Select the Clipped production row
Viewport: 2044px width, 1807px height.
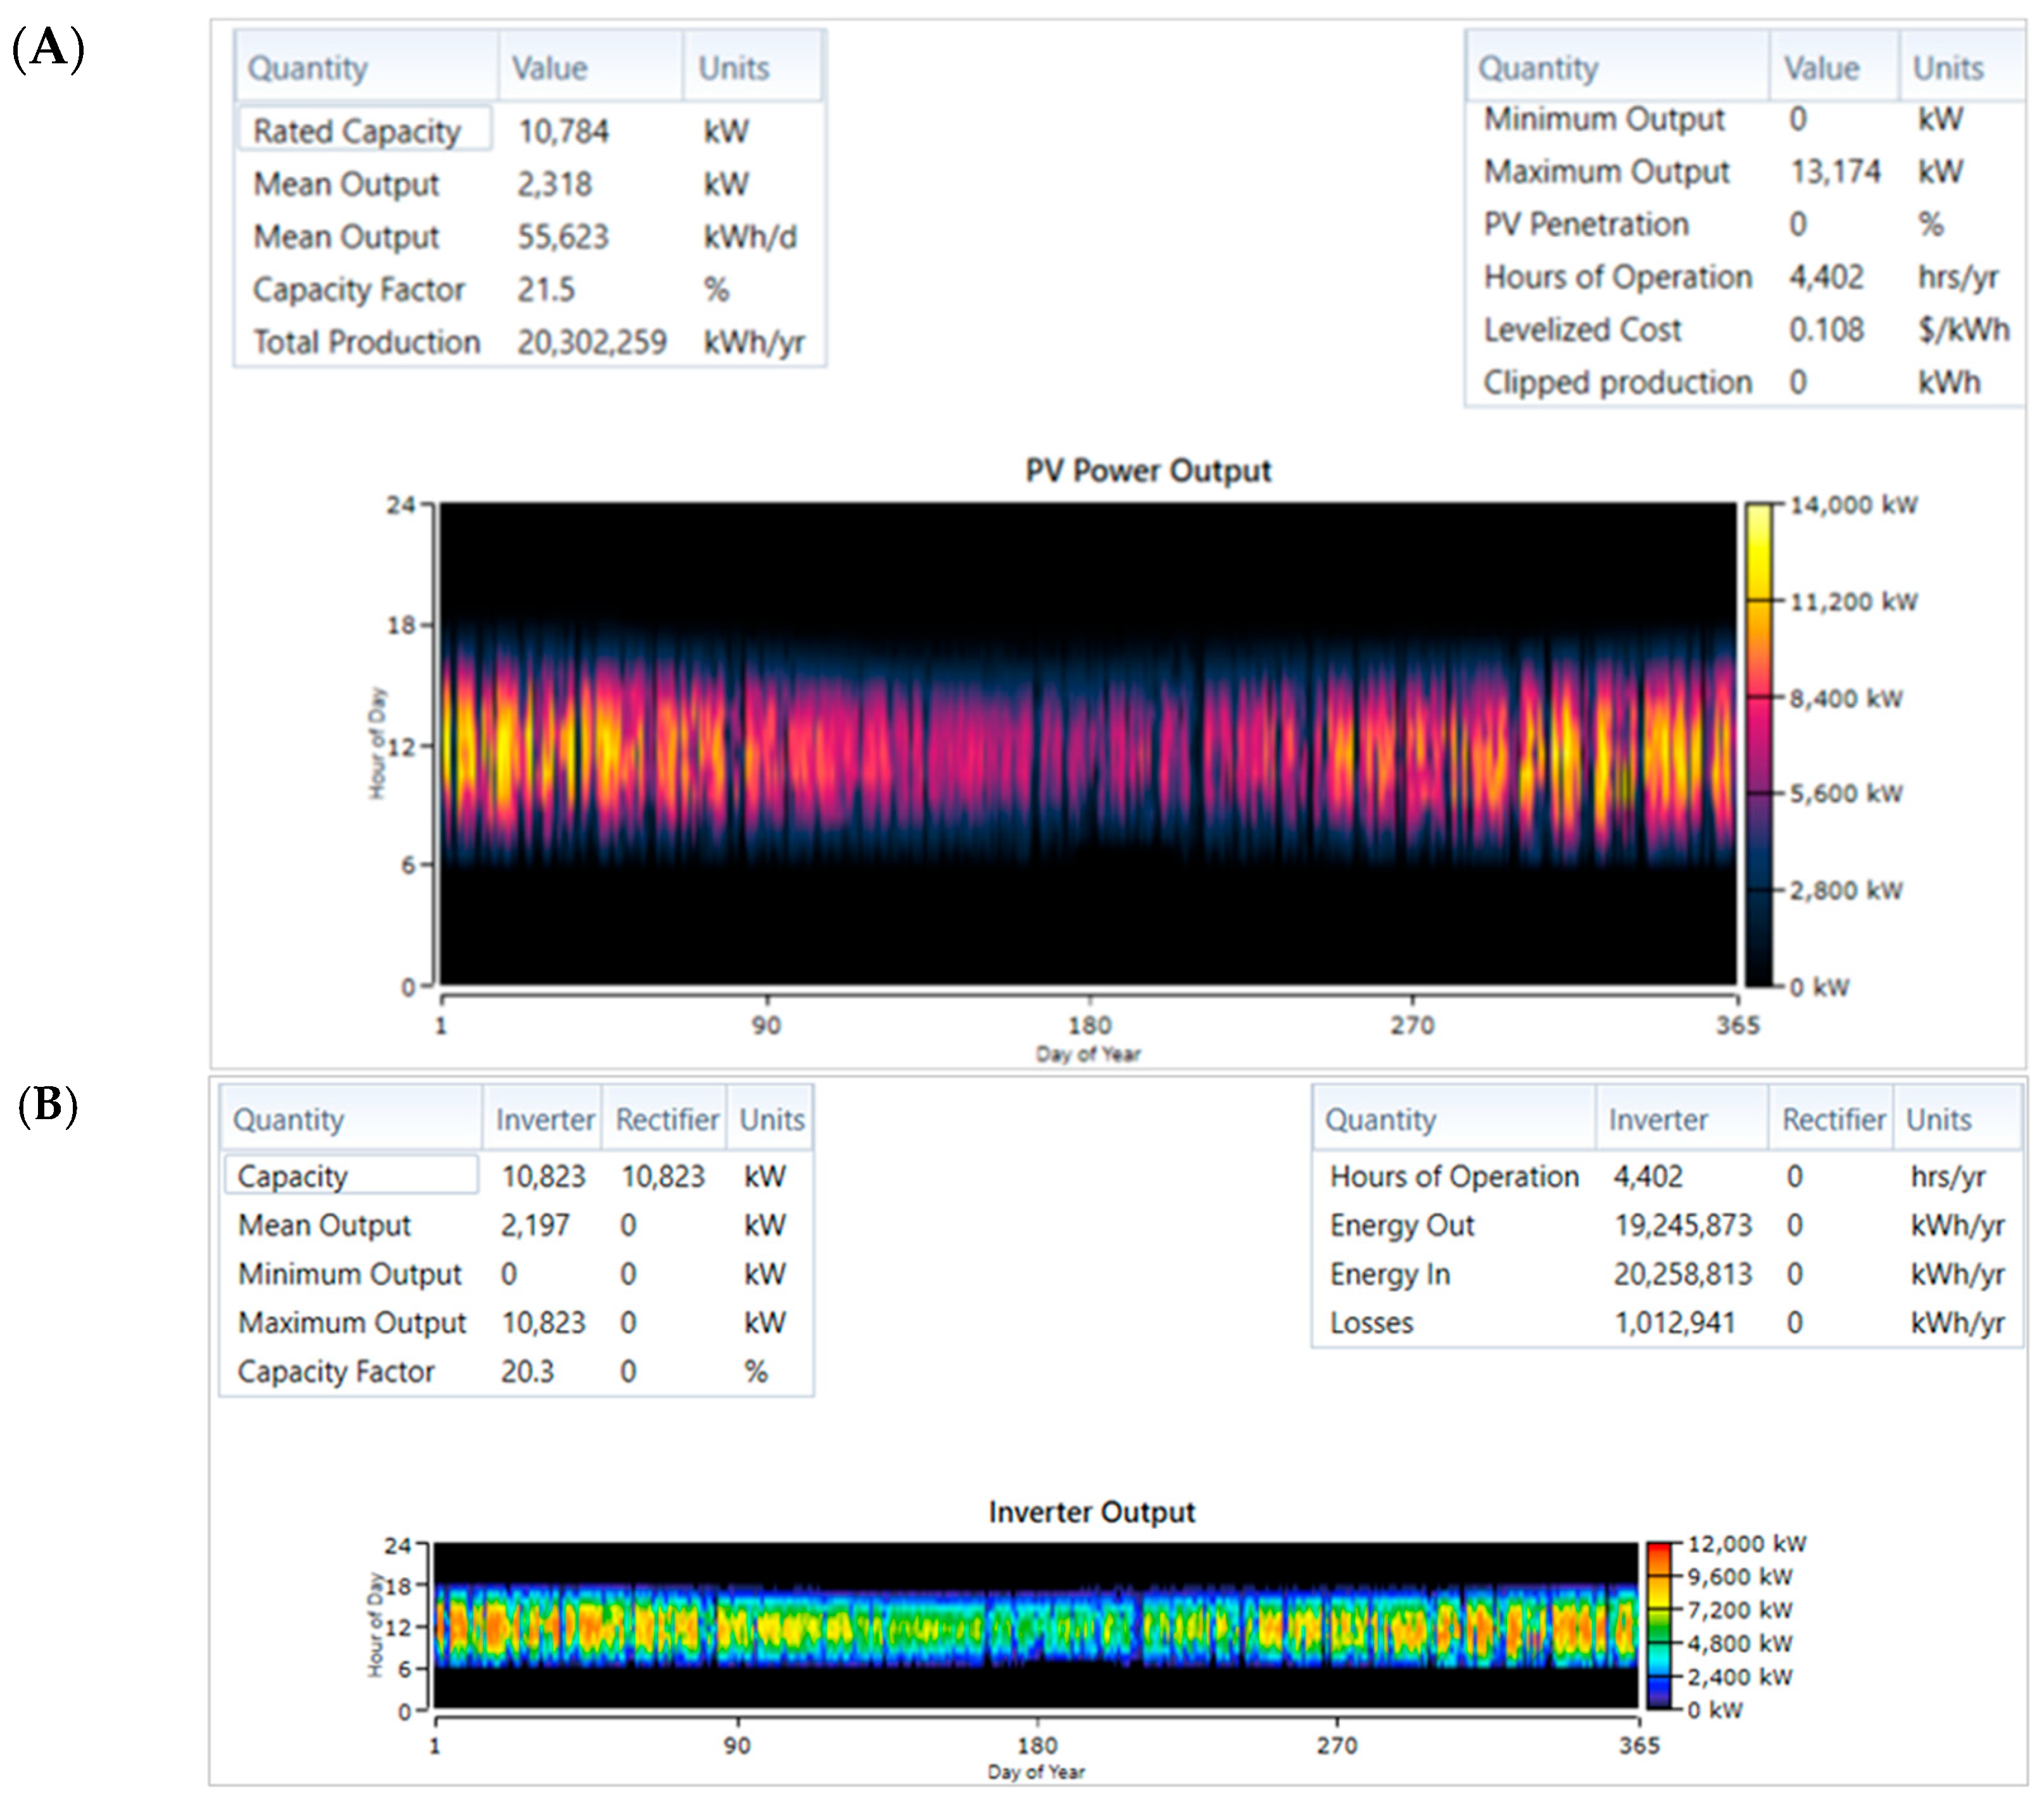click(x=1617, y=382)
